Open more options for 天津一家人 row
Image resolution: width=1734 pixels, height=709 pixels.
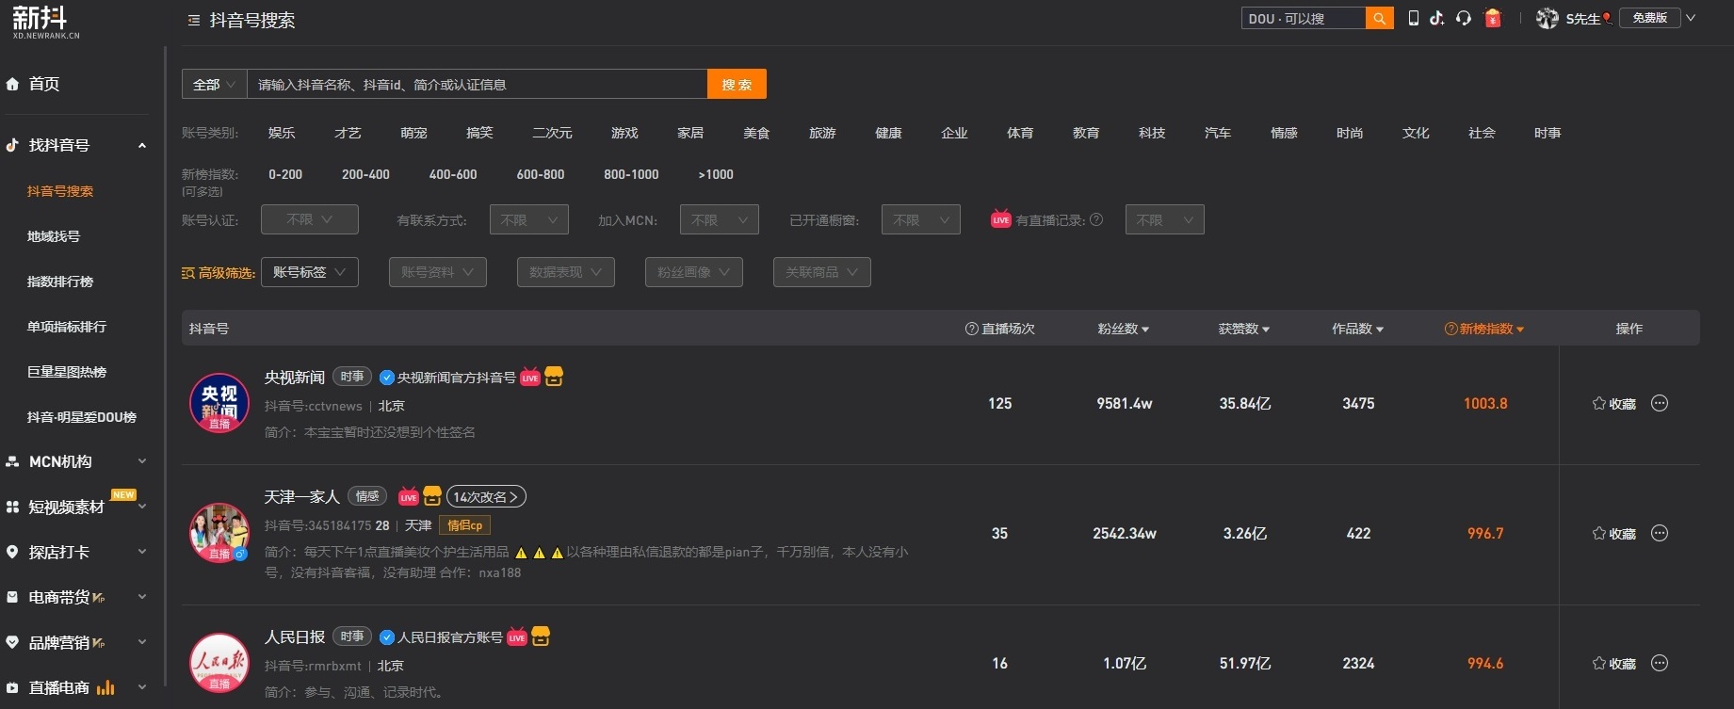tap(1660, 533)
